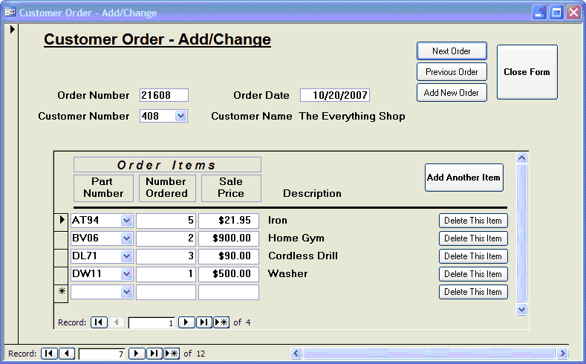The height and width of the screenshot is (364, 586).
Task: Open the BV06 part number dropdown
Action: [127, 238]
